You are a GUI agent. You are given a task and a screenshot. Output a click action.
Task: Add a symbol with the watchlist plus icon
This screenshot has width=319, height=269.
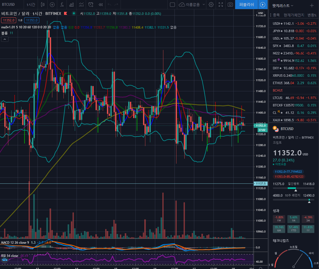312,6
